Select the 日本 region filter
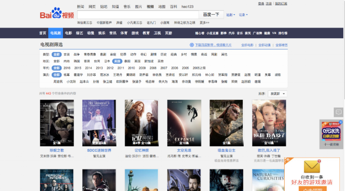345x191 pixels. [x=107, y=61]
